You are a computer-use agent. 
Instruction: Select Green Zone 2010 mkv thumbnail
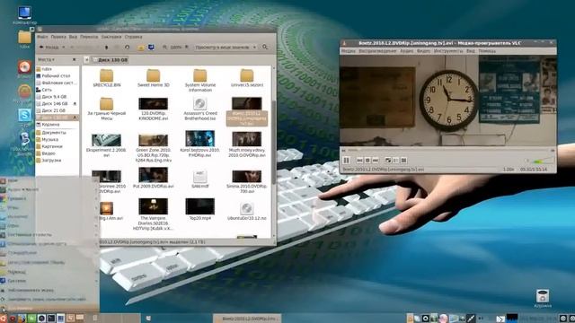[154, 140]
